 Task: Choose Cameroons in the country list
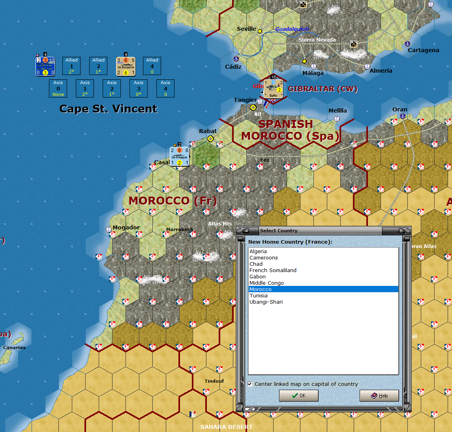click(x=323, y=257)
